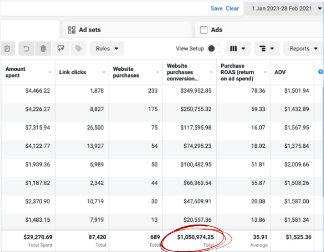Click the trash delete icon
The image size is (324, 252).
click(x=43, y=49)
